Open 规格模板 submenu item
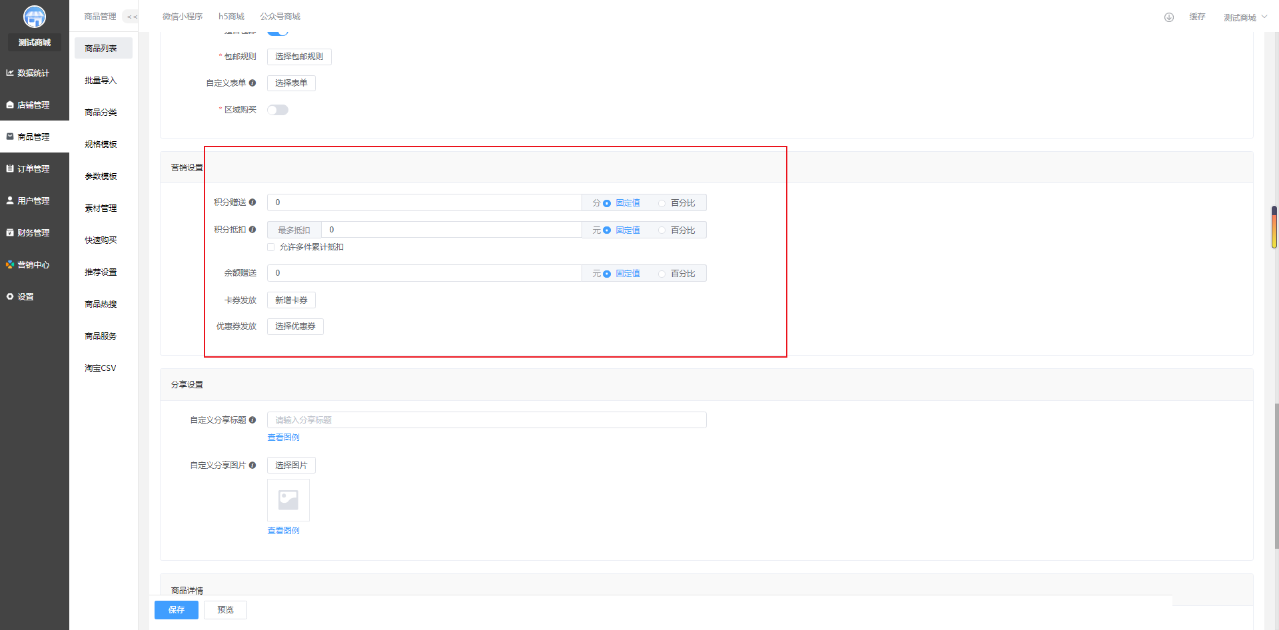This screenshot has height=630, width=1279. [x=103, y=145]
